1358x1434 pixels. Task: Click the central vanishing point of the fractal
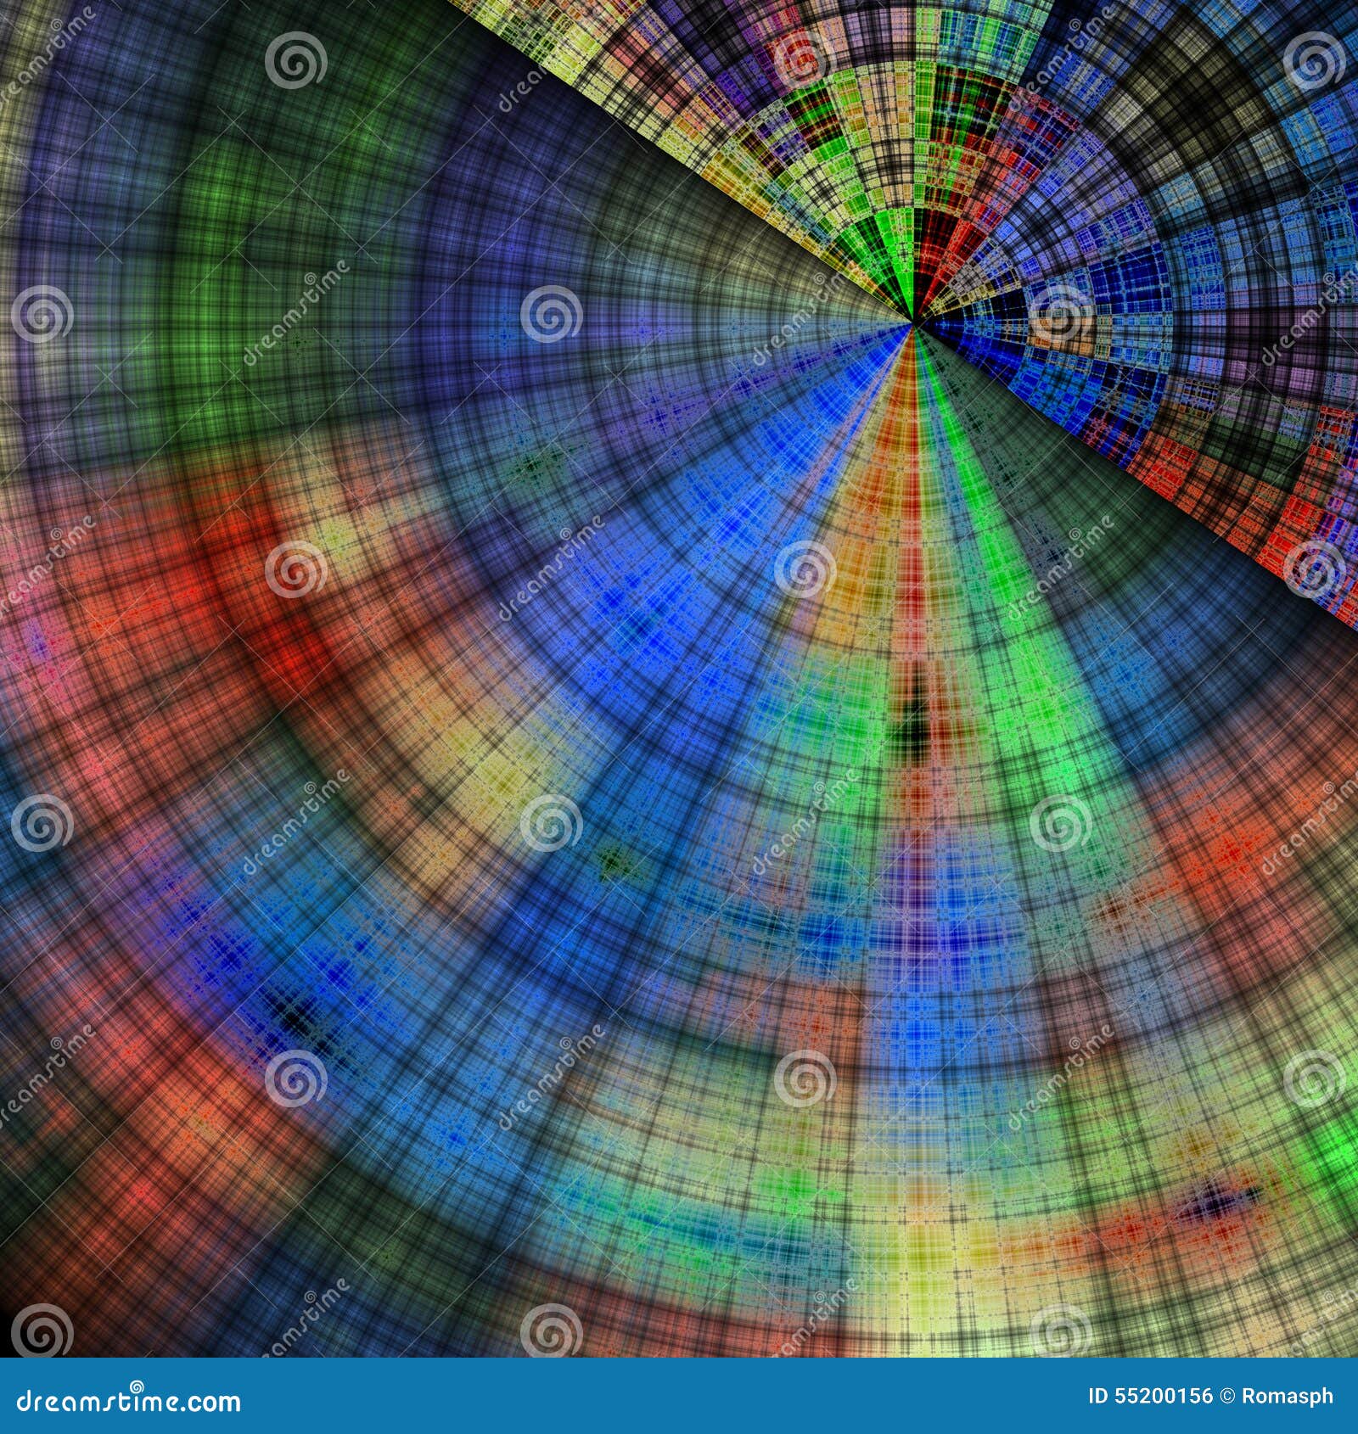(912, 322)
